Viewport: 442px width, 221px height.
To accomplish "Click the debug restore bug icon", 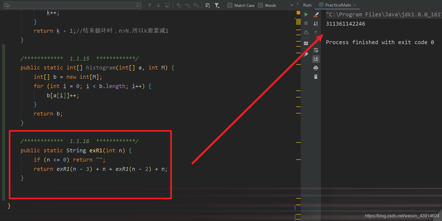I will coord(306,32).
